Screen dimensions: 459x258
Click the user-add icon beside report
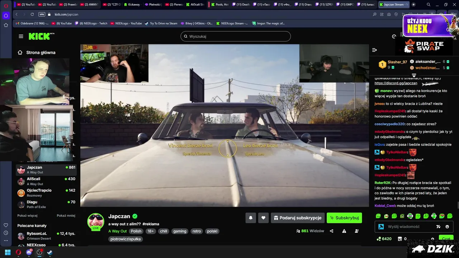pyautogui.click(x=356, y=231)
